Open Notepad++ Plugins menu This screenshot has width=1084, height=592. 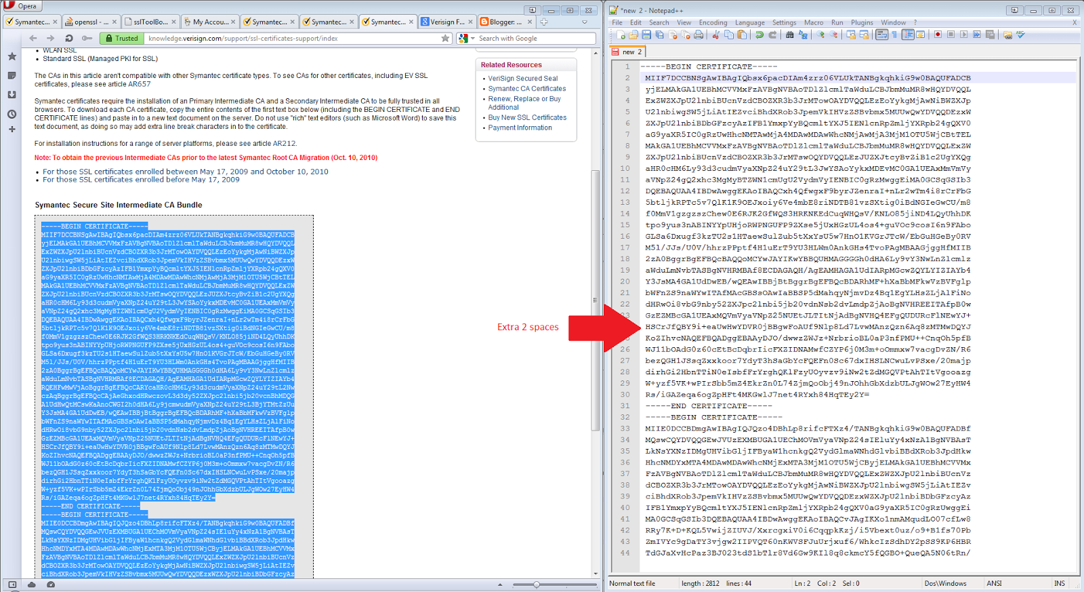(x=862, y=22)
